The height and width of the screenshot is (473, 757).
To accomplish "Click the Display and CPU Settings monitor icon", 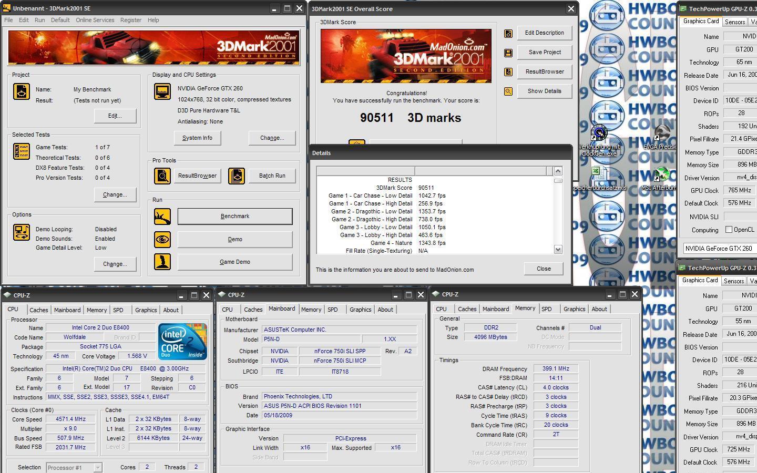I will 162,91.
